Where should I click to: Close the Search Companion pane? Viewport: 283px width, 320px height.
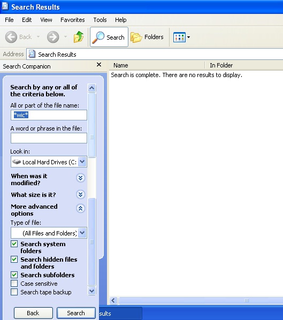[x=99, y=65]
